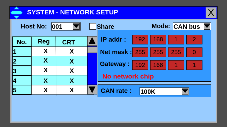The width and height of the screenshot is (227, 127).
Task: Close the Network Setup window
Action: (211, 13)
